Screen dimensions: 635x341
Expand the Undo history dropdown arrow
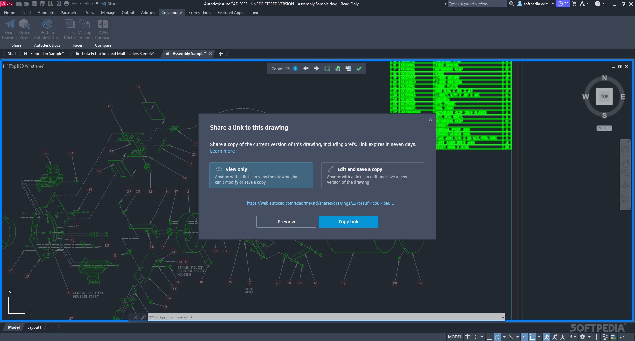pos(80,4)
